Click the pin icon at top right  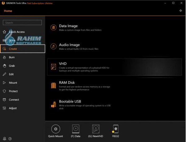coord(180,11)
